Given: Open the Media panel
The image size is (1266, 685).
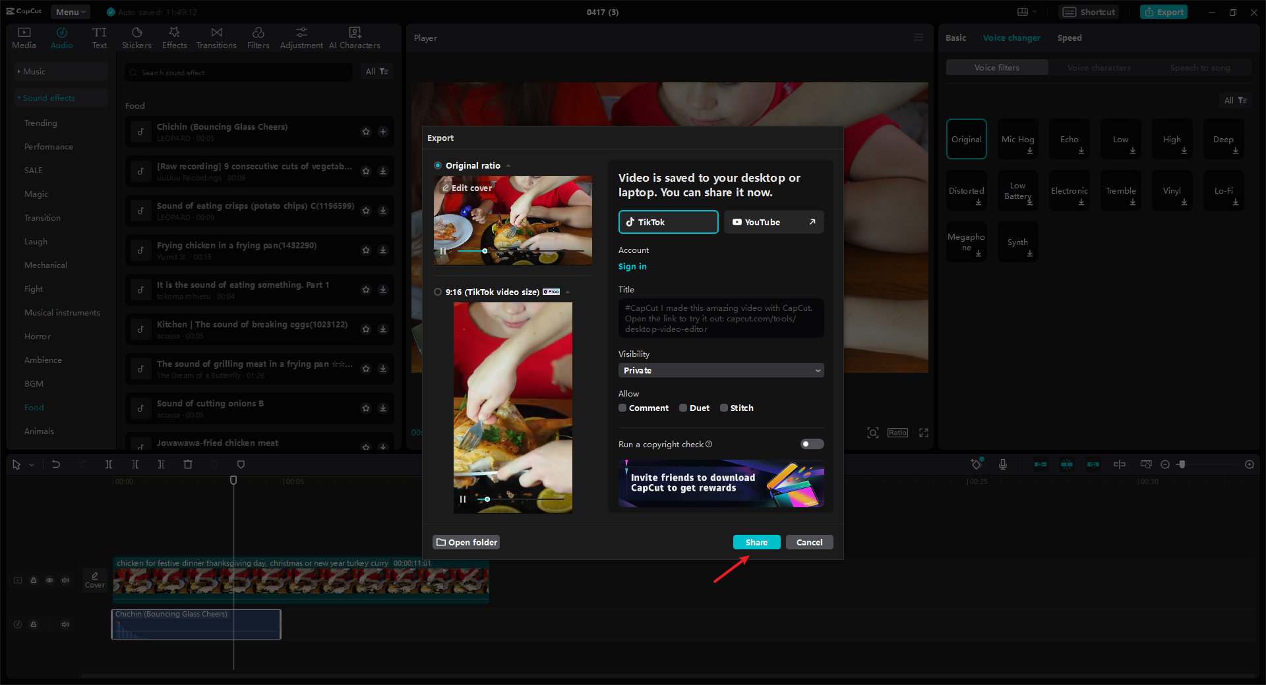Looking at the screenshot, I should pyautogui.click(x=24, y=38).
